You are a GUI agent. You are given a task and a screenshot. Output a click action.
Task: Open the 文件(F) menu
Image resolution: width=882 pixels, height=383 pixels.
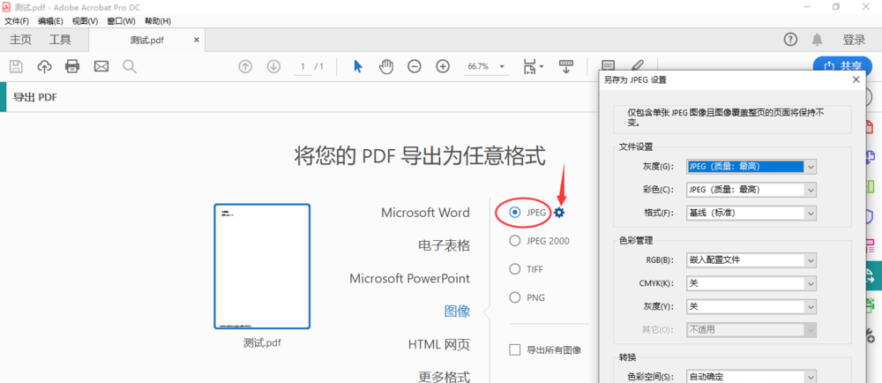17,21
